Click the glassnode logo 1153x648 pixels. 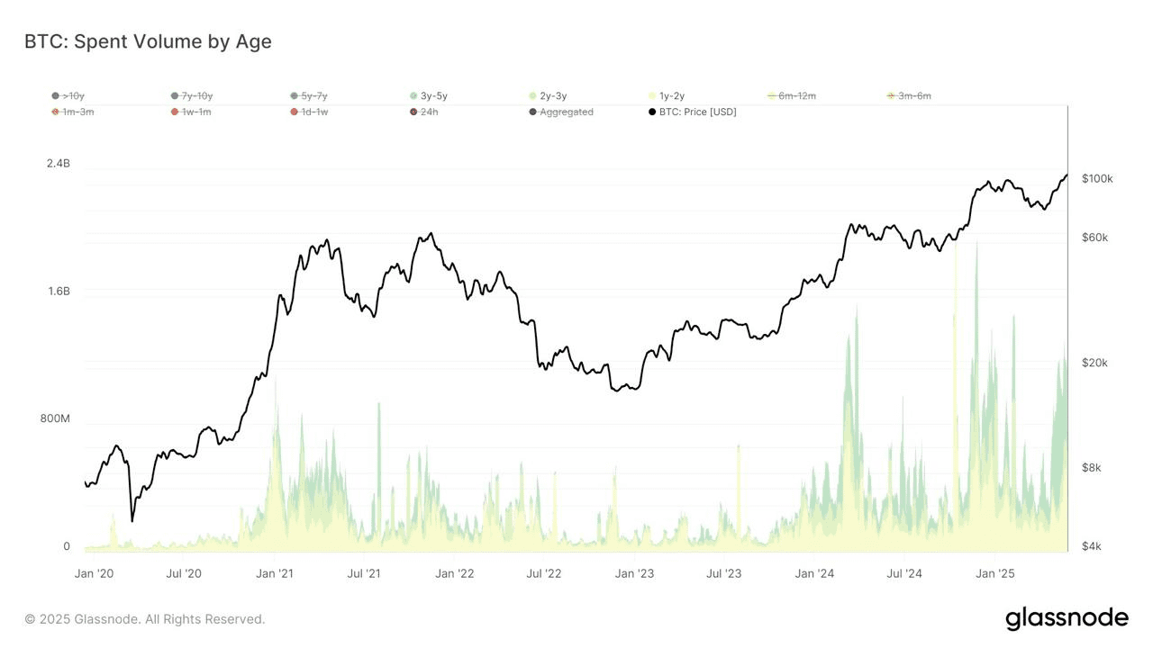(1067, 618)
